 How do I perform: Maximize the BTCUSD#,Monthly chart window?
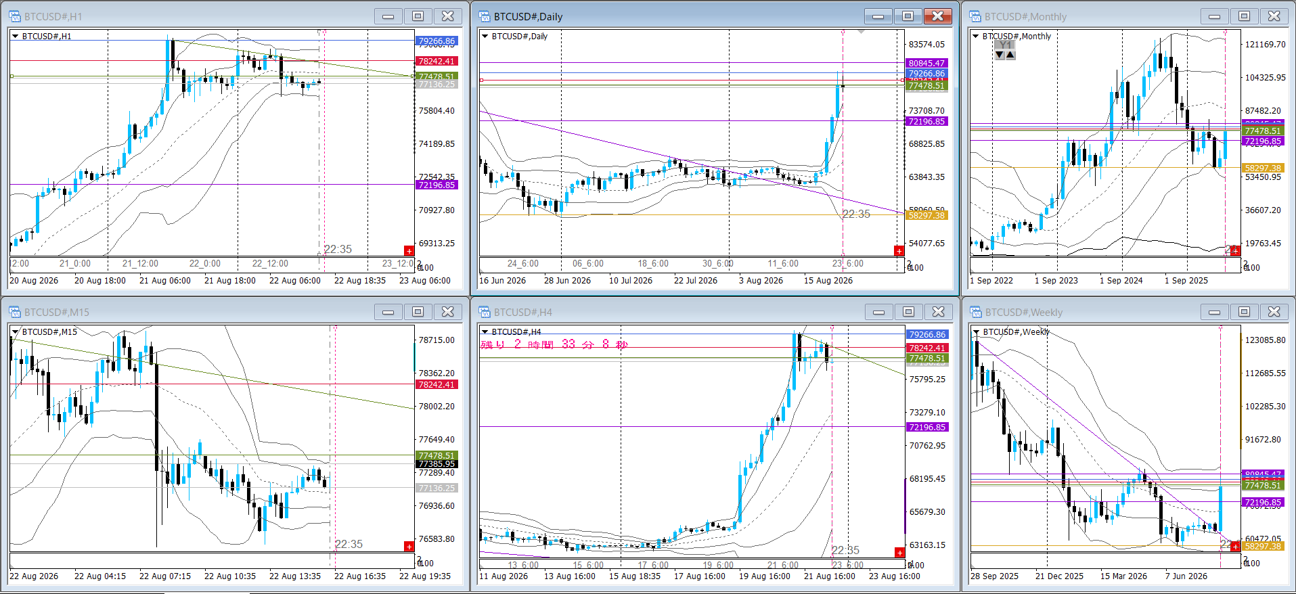click(x=1245, y=16)
